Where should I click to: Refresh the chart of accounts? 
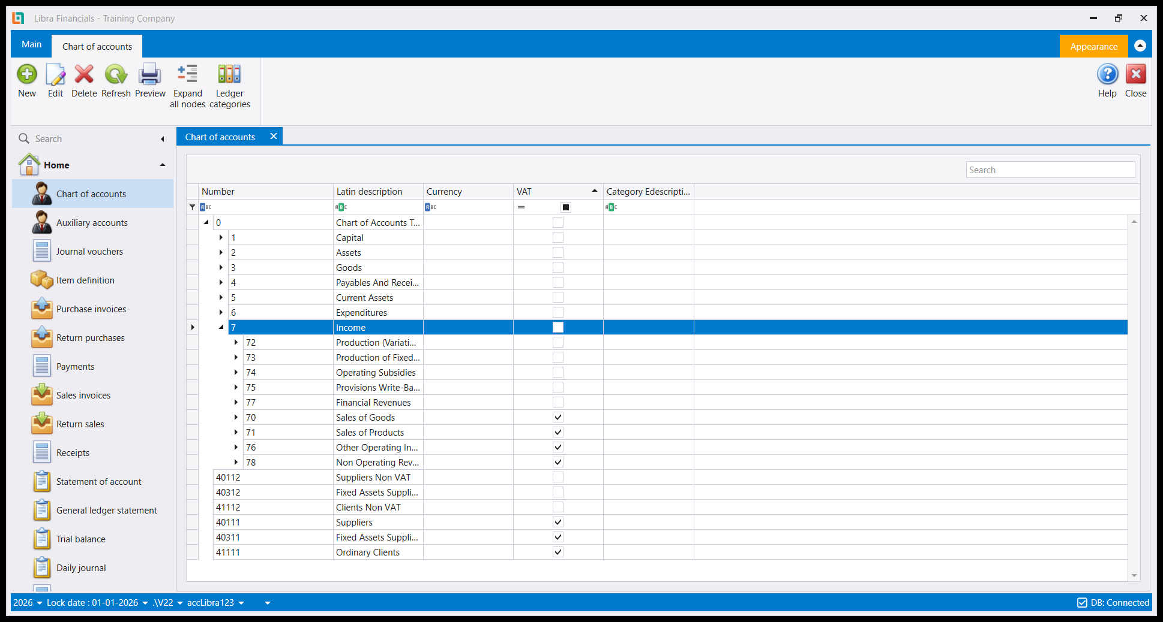coord(116,74)
